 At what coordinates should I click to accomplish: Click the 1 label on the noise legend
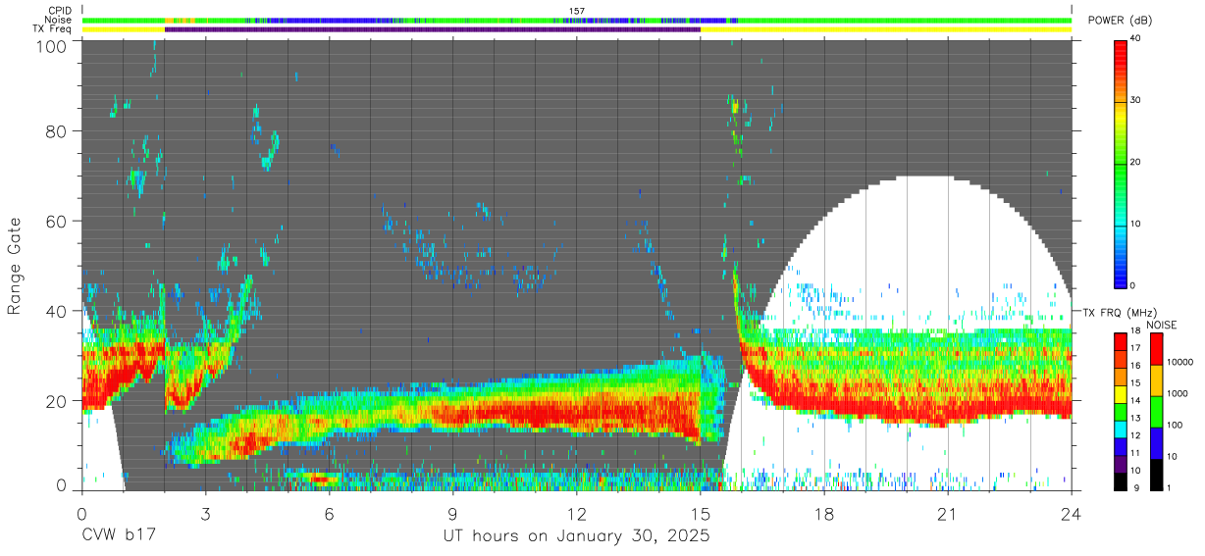(1168, 487)
